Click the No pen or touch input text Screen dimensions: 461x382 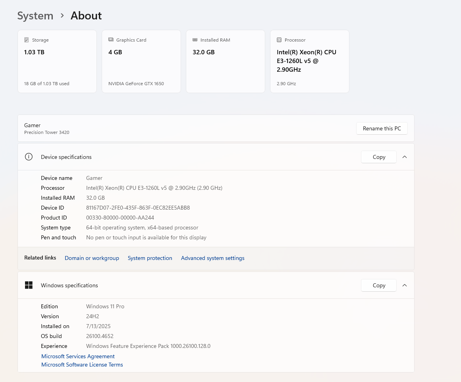tap(146, 237)
